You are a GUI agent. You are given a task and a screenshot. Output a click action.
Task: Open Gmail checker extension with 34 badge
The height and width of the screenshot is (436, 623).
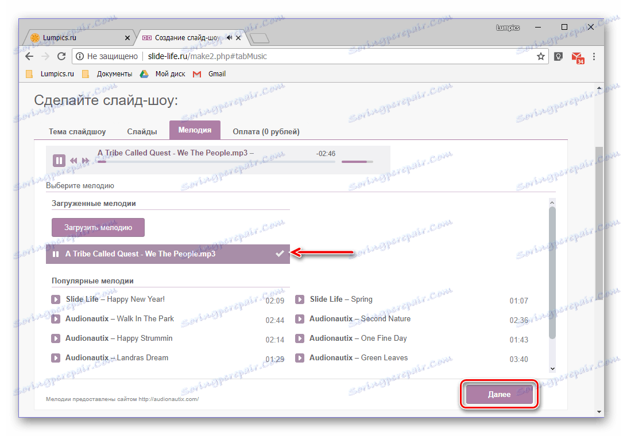578,57
